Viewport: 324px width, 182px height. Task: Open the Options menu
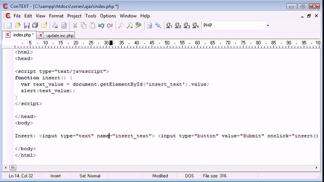click(x=108, y=16)
